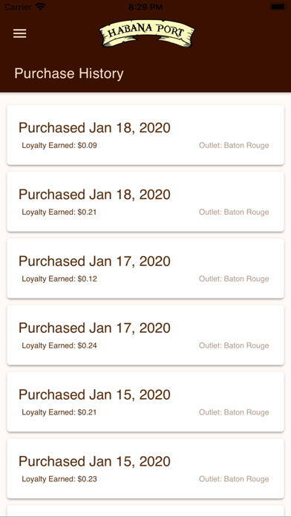Image resolution: width=291 pixels, height=517 pixels.
Task: View Jan 17 purchase earning $0.24
Action: click(145, 335)
